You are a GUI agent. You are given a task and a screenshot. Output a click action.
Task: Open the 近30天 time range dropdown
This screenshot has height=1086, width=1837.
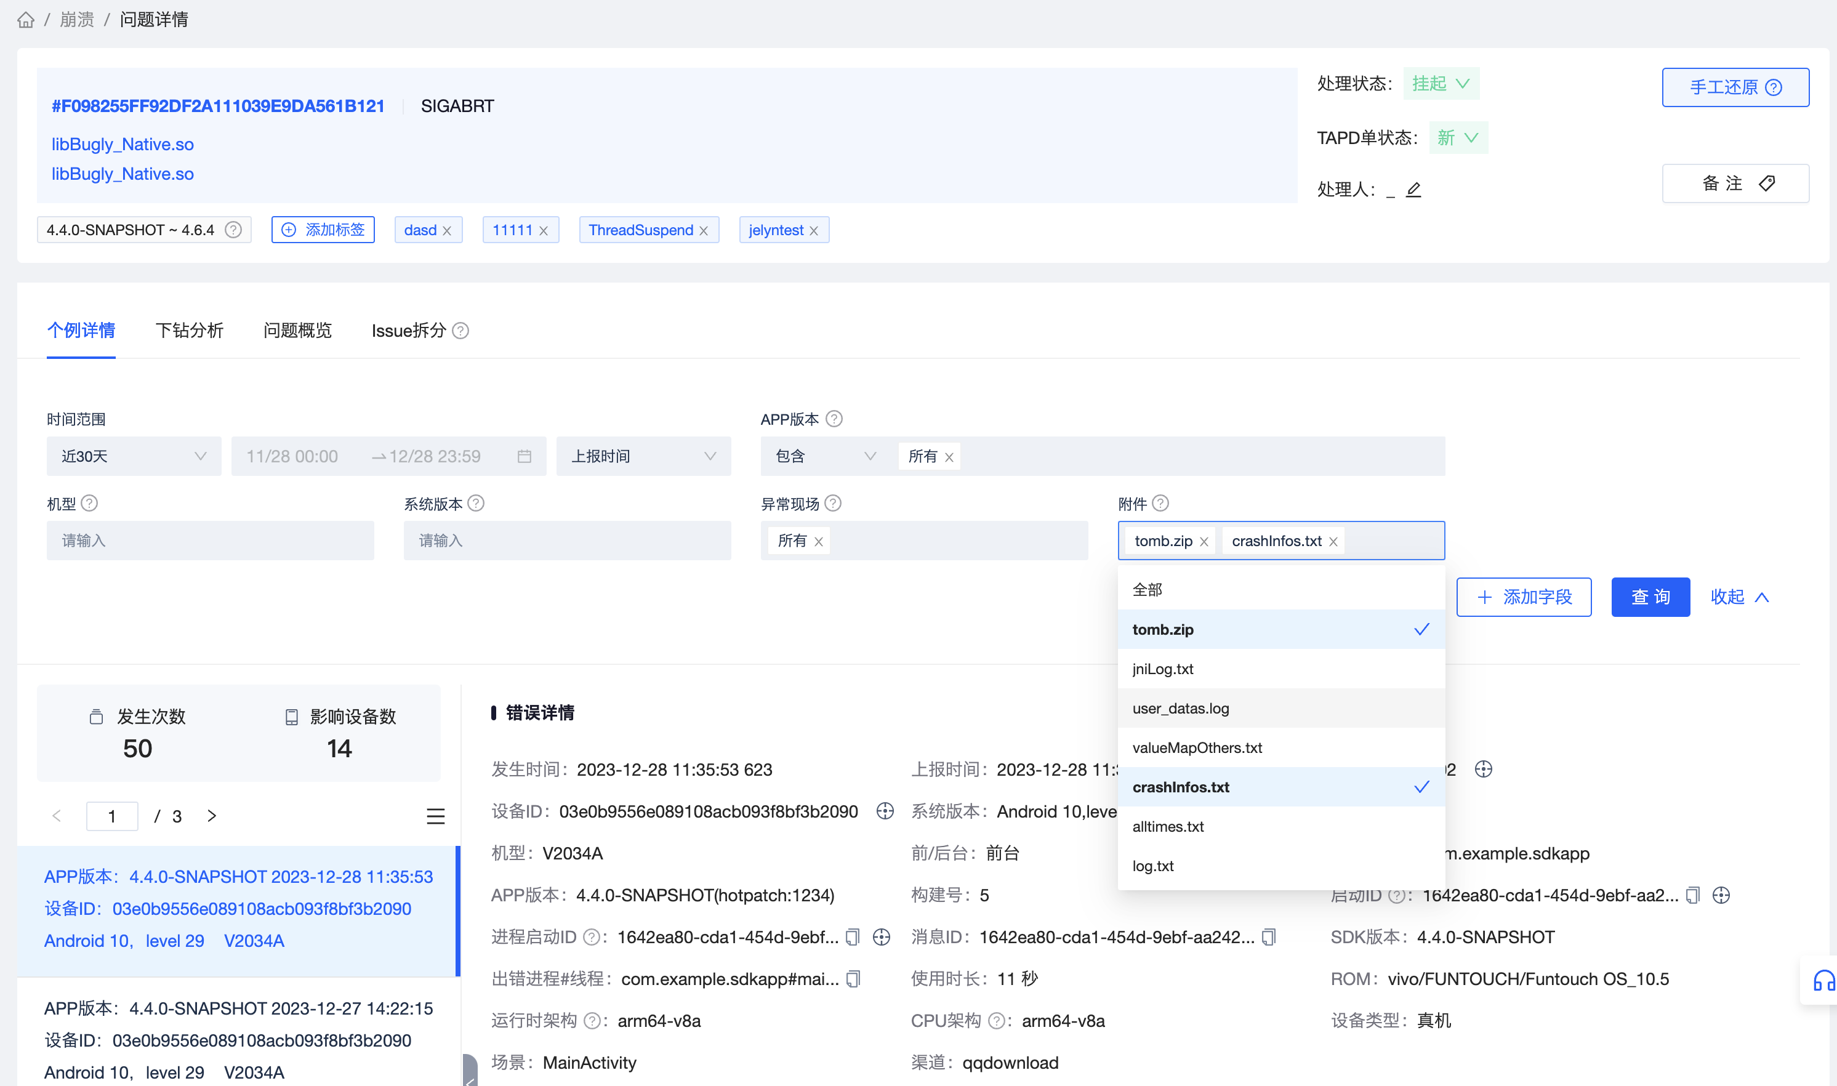coord(133,457)
